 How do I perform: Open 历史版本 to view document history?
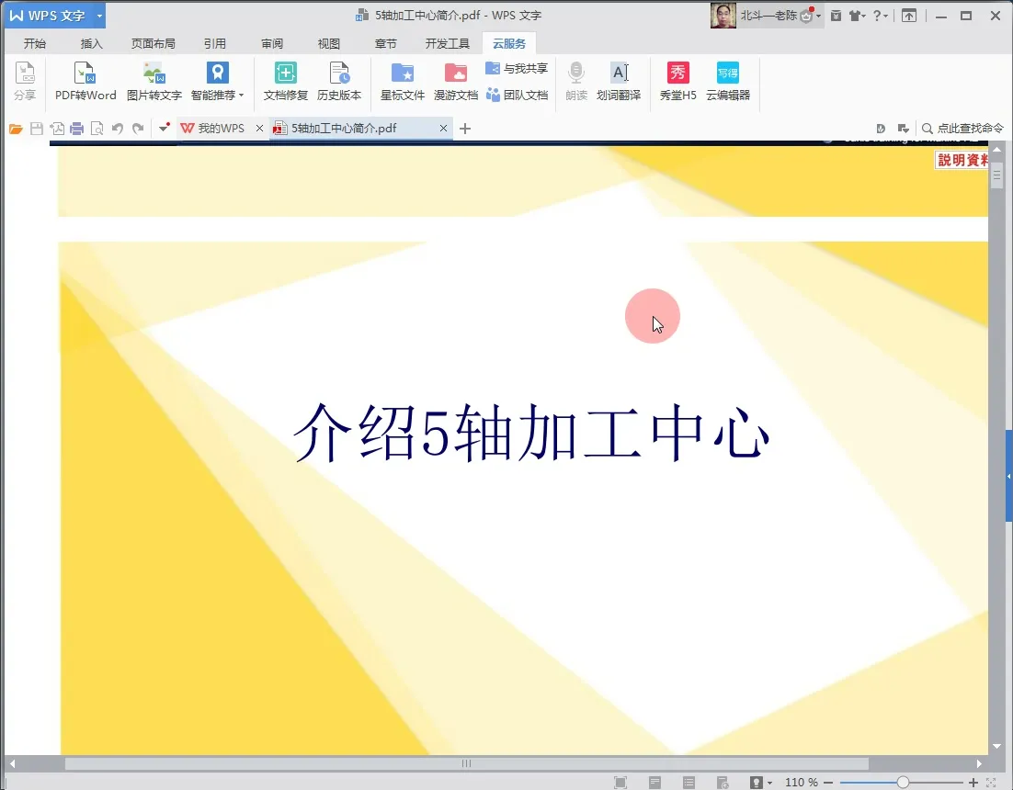pos(339,82)
